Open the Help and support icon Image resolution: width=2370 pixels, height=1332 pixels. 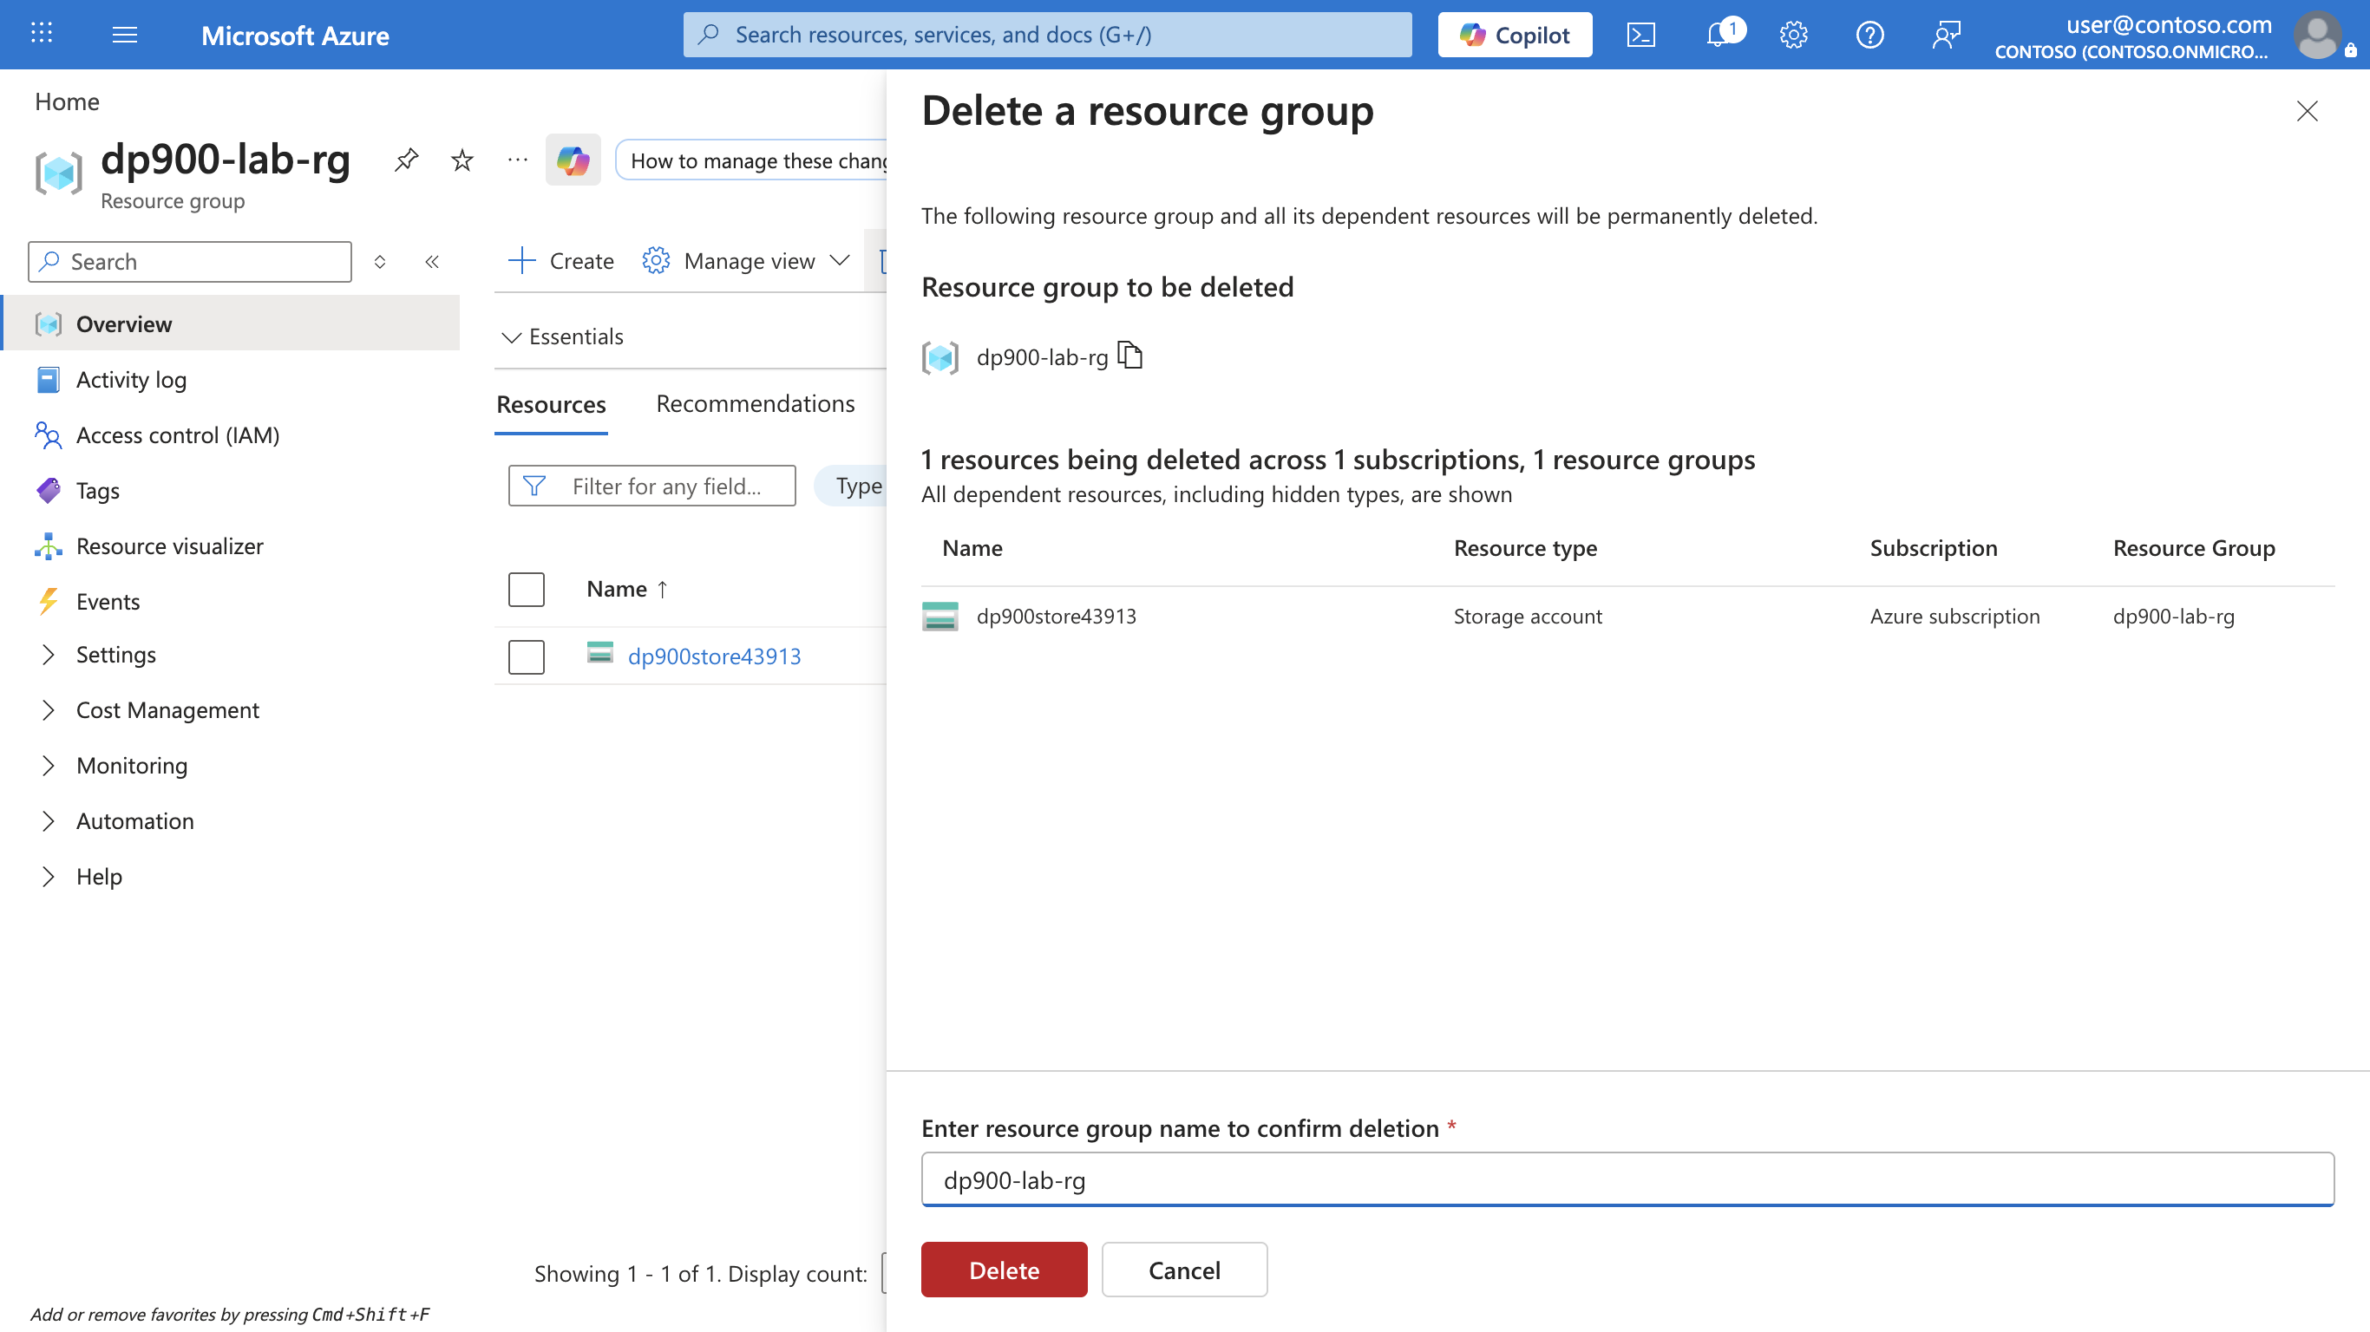(x=1869, y=35)
